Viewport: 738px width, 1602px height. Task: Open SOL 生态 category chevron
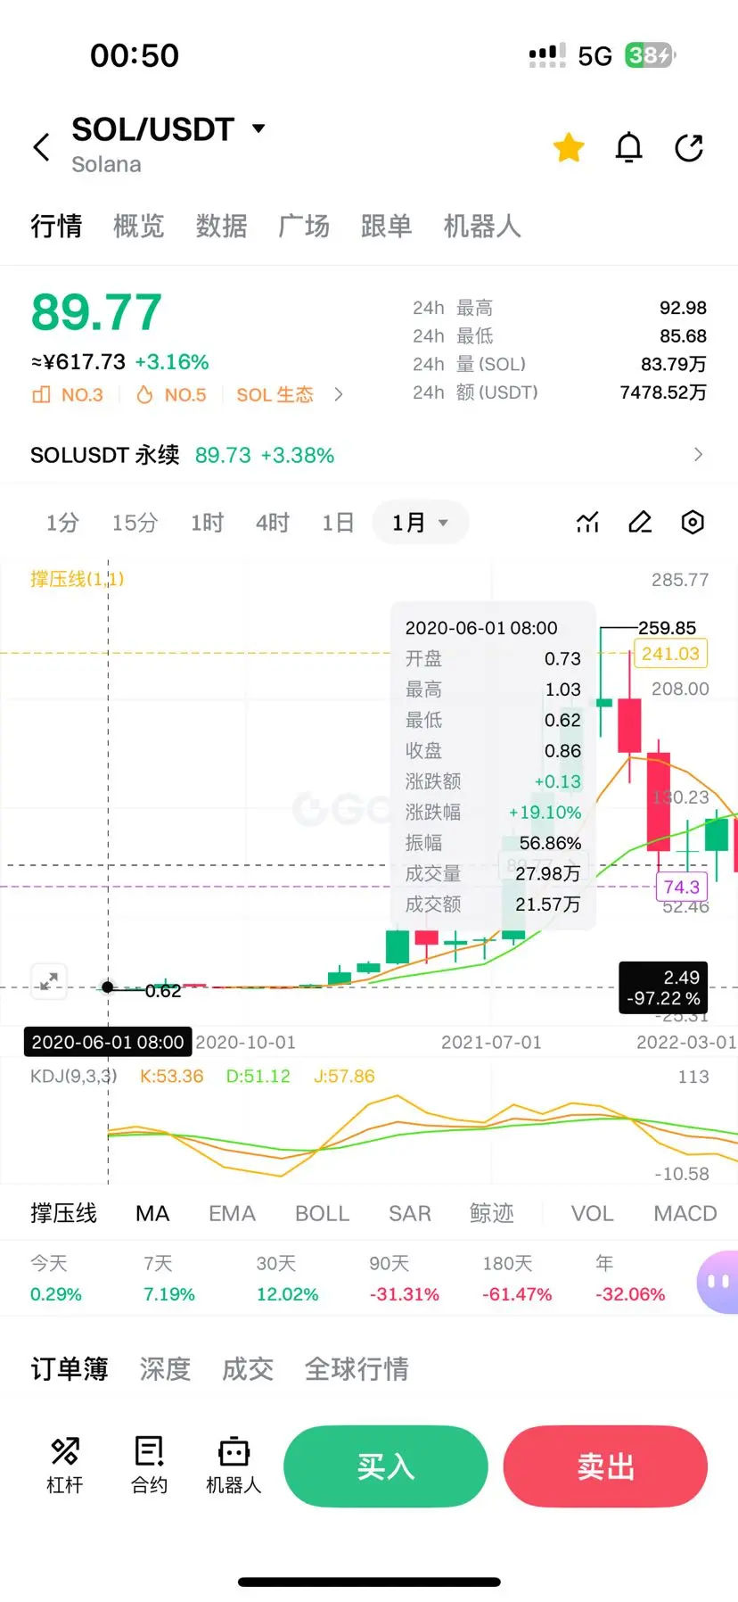click(x=338, y=394)
